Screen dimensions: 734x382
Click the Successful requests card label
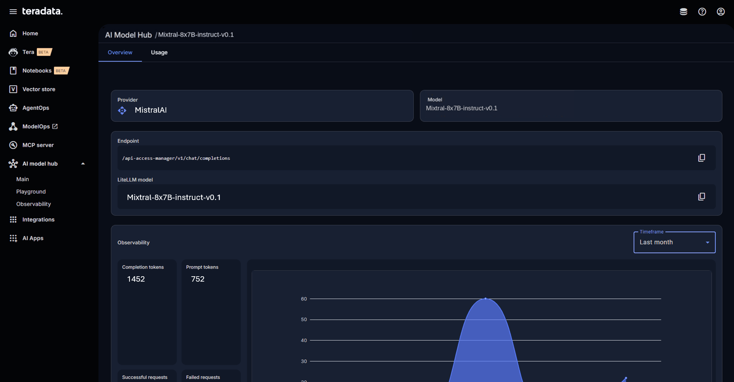point(145,377)
